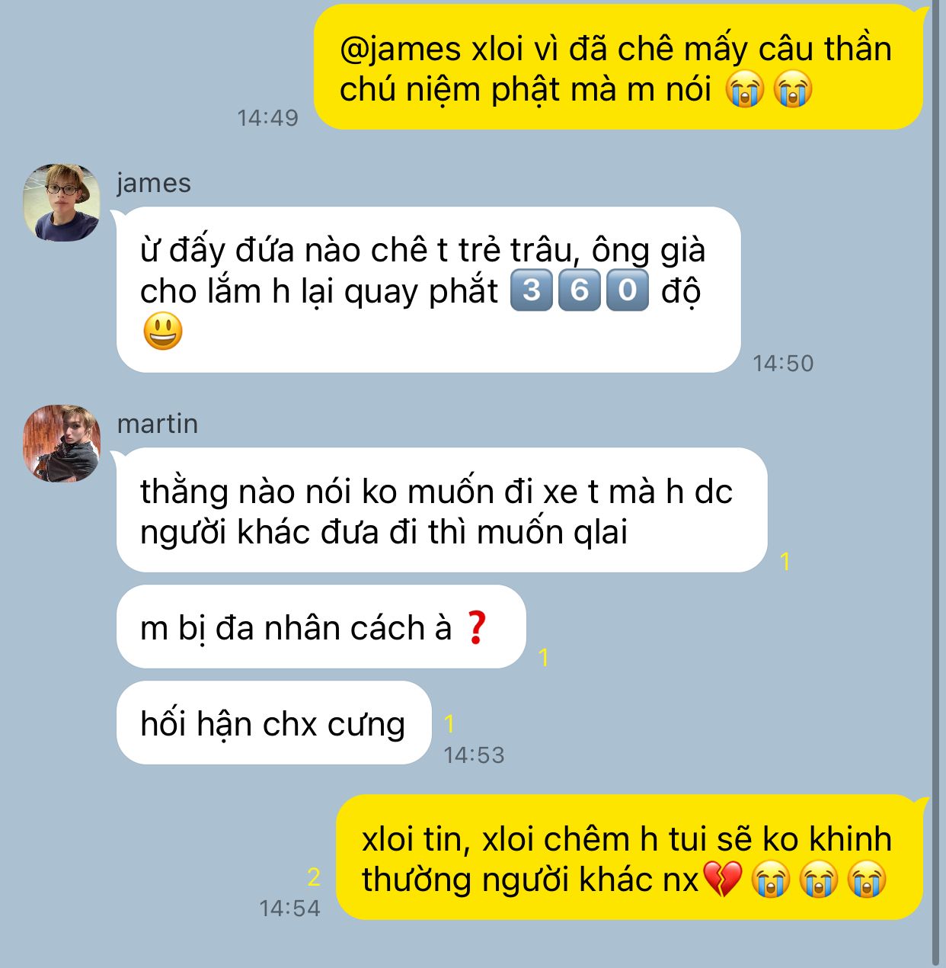Image resolution: width=946 pixels, height=968 pixels.
Task: Select the 'hối hận chx cưng' bubble
Action: tap(274, 723)
